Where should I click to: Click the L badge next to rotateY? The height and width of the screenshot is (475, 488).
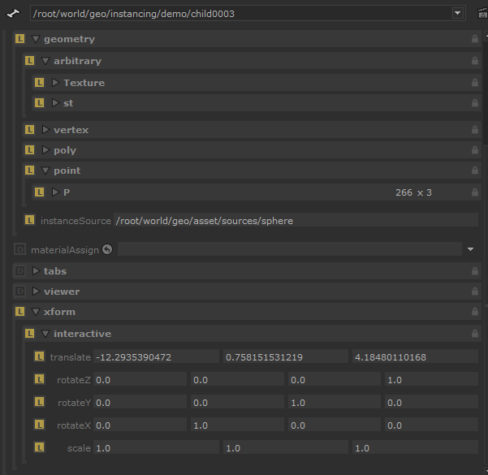(39, 402)
